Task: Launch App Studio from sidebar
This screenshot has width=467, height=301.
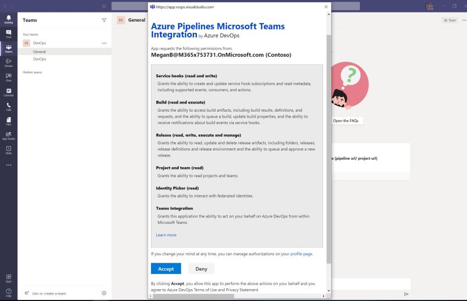Action: click(8, 135)
